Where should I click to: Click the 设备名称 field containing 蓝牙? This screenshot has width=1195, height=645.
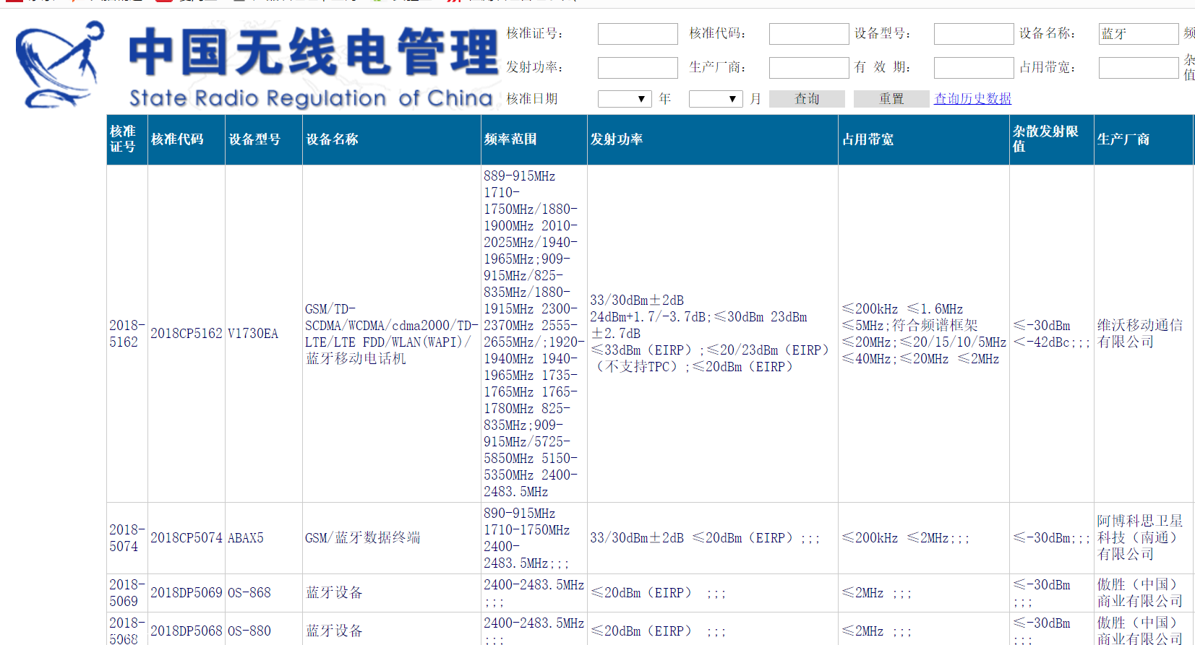(x=1139, y=34)
